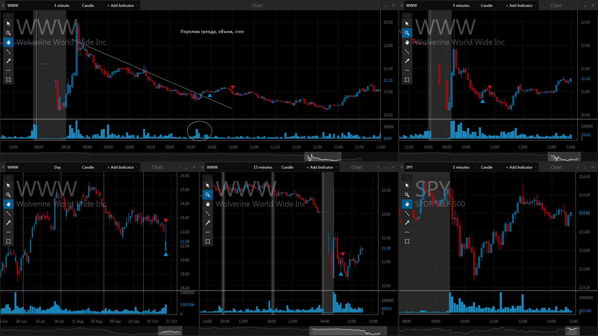This screenshot has height=336, width=598.
Task: Select the pointer tool in WWW 5 minutes chart
Action: (x=407, y=24)
